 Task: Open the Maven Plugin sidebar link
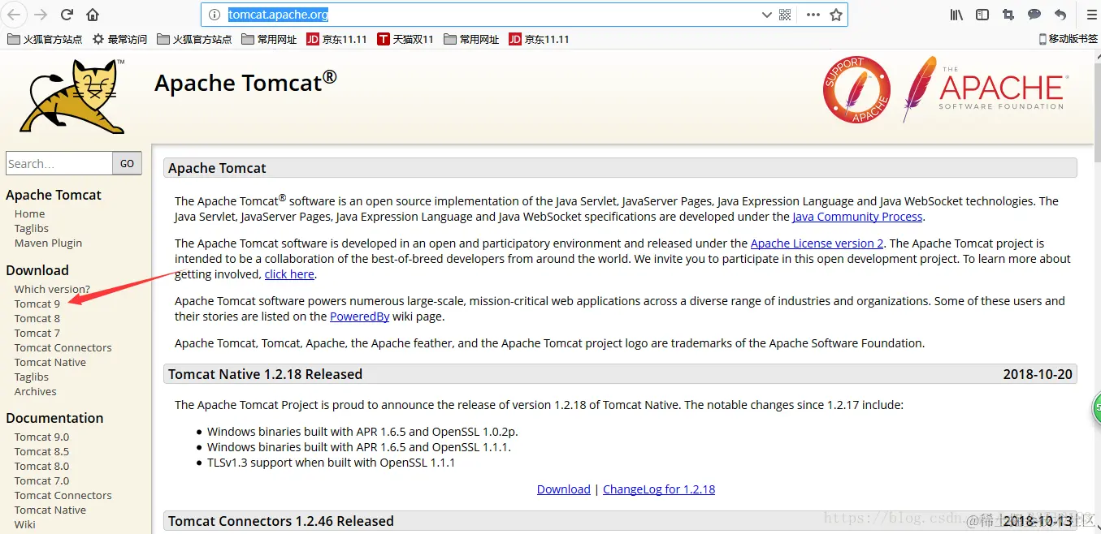(48, 243)
